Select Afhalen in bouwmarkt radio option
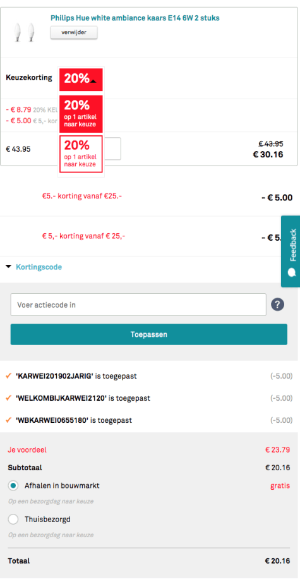 [x=13, y=485]
